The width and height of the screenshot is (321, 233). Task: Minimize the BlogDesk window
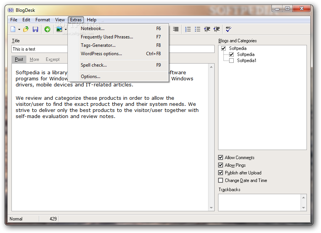click(x=277, y=9)
